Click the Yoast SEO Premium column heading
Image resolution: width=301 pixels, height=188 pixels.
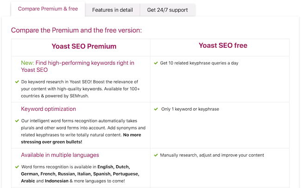pyautogui.click(x=84, y=46)
